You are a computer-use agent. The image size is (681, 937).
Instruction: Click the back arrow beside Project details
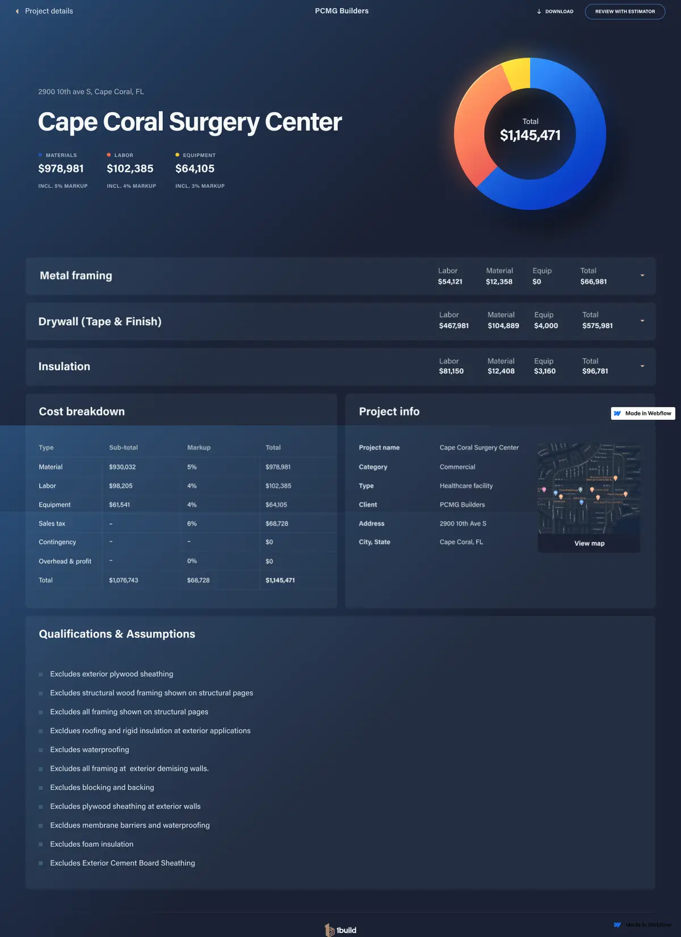click(17, 11)
